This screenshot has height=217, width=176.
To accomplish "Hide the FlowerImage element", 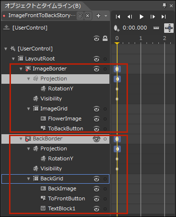I will point(97,119).
